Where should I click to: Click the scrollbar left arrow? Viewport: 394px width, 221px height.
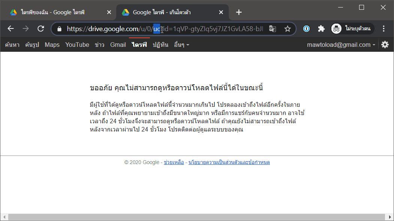(x=4, y=217)
